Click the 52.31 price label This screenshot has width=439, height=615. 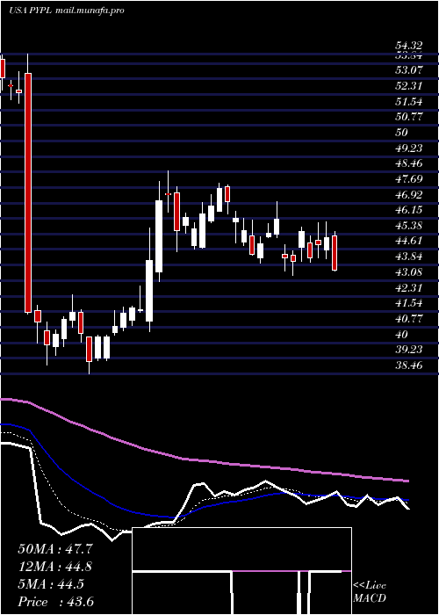pyautogui.click(x=409, y=86)
